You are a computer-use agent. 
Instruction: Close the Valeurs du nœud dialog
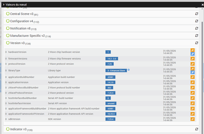[x=203, y=5]
